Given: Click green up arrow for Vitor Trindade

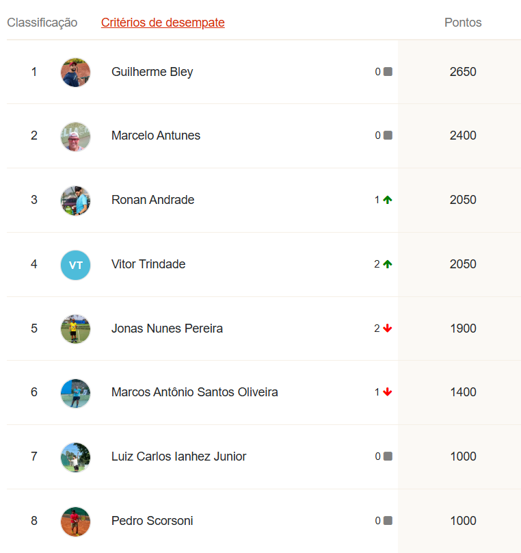Looking at the screenshot, I should pos(388,264).
